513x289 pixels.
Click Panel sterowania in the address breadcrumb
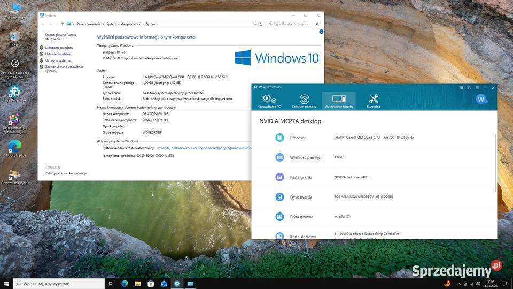tap(88, 24)
